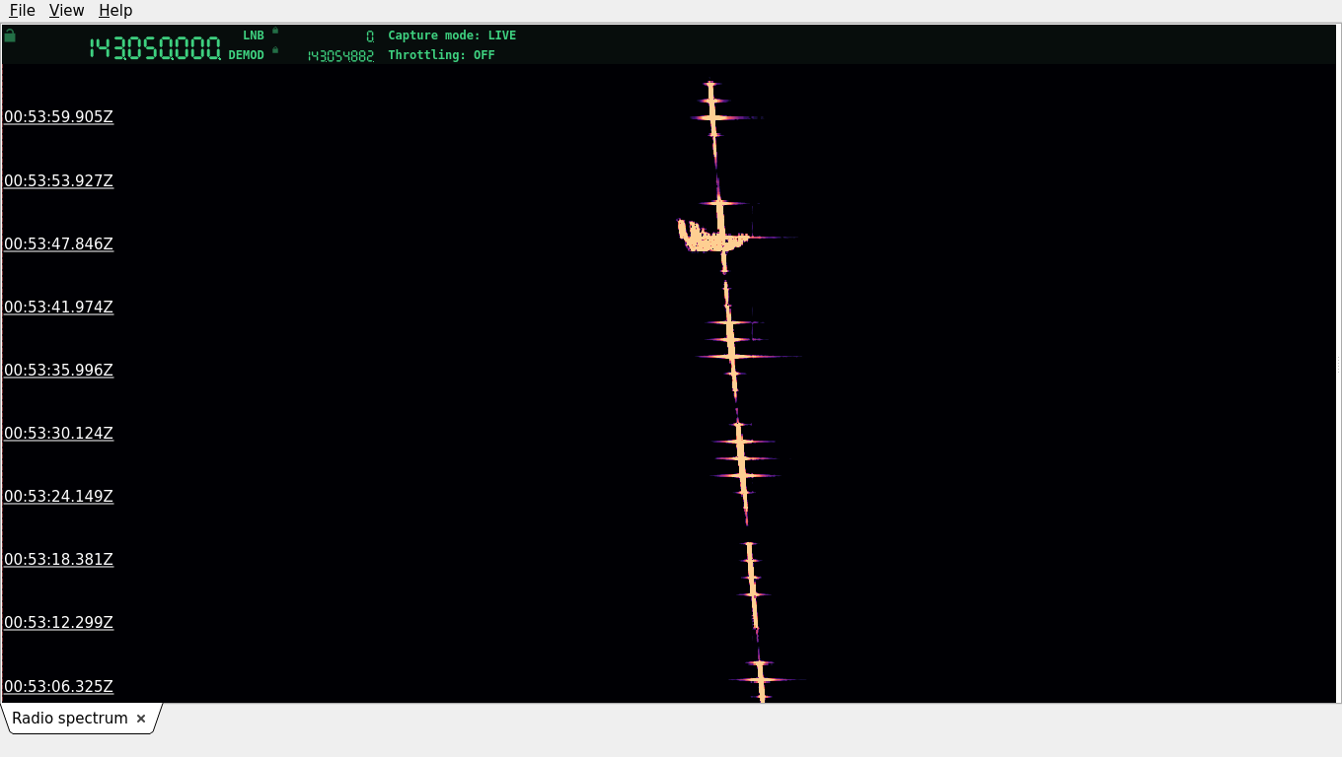Click the DEMOD frequency value 143.054.882
This screenshot has width=1342, height=757.
click(x=340, y=56)
